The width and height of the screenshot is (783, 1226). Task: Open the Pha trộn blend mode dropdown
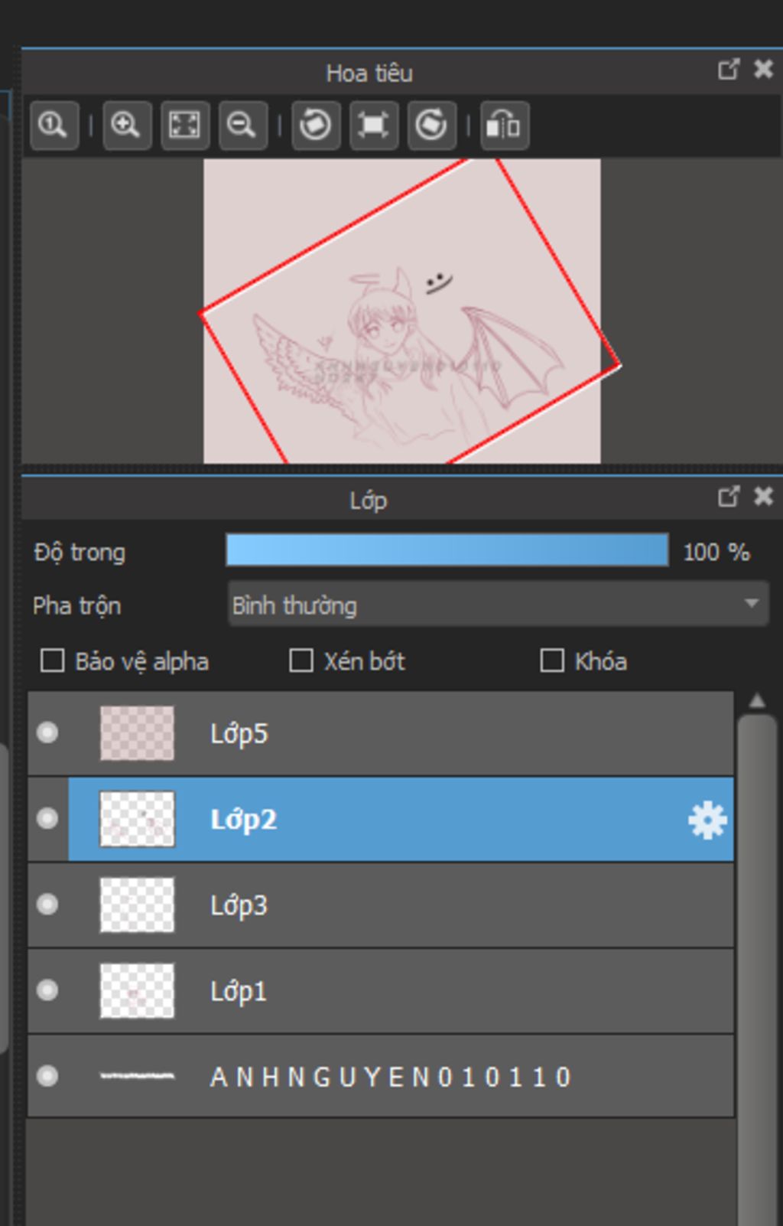(498, 605)
